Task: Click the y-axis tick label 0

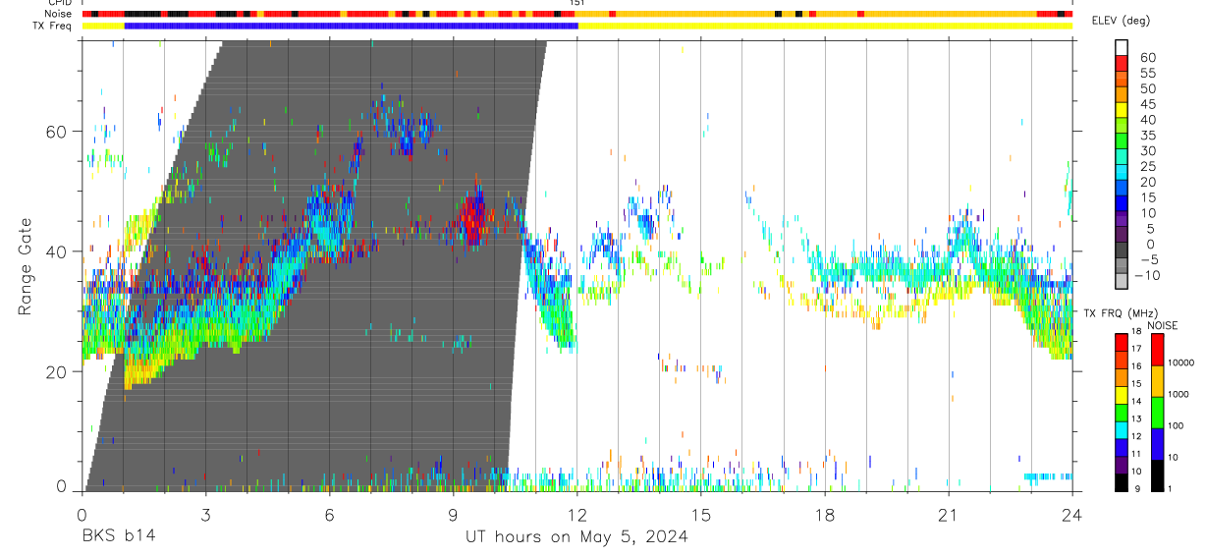Action: [62, 485]
